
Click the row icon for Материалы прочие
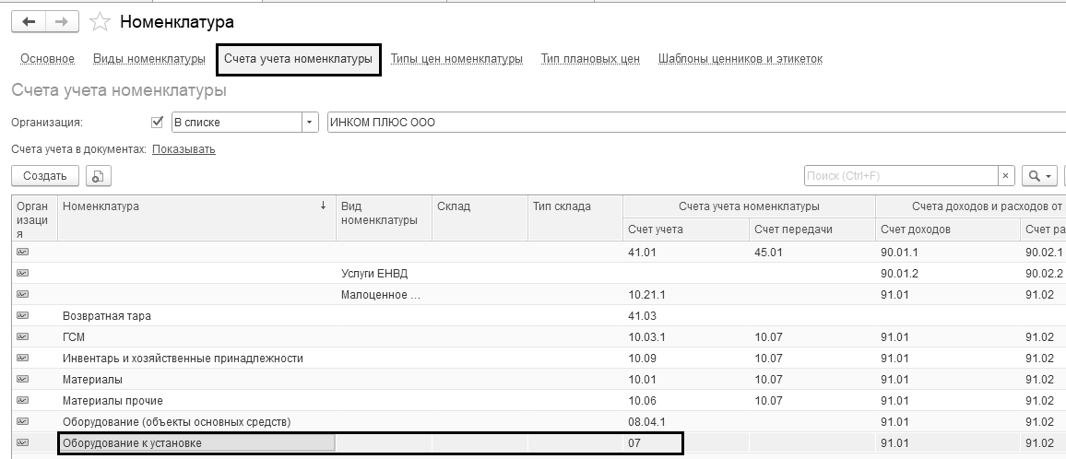(x=22, y=401)
